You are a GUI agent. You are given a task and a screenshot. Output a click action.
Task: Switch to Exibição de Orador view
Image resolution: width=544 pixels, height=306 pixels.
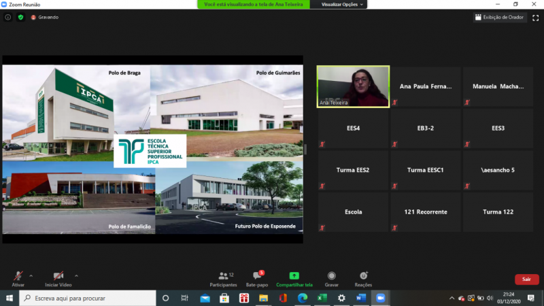pyautogui.click(x=499, y=18)
